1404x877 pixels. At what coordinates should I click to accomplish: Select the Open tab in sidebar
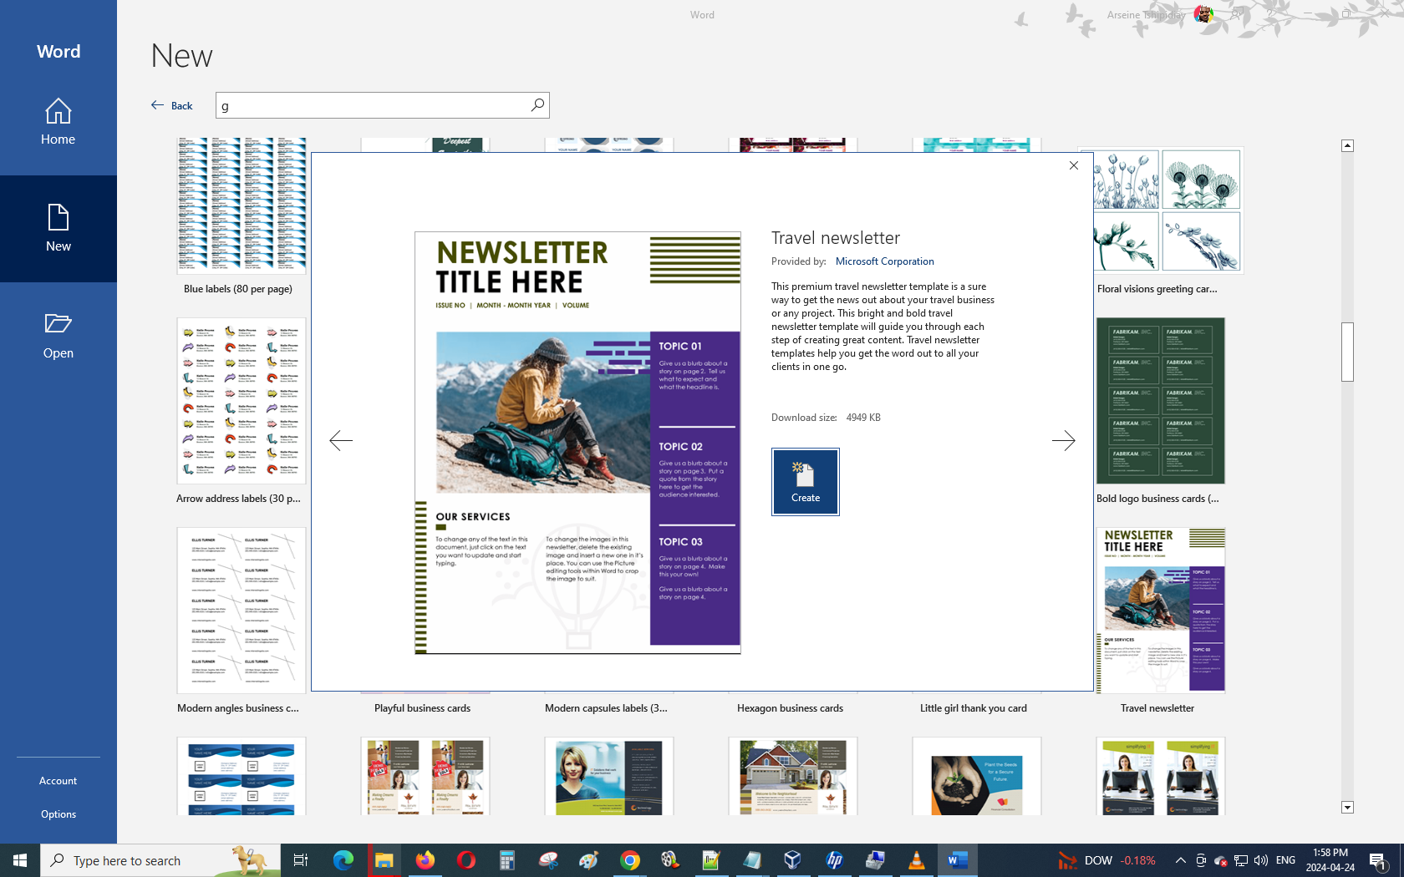[x=58, y=336]
